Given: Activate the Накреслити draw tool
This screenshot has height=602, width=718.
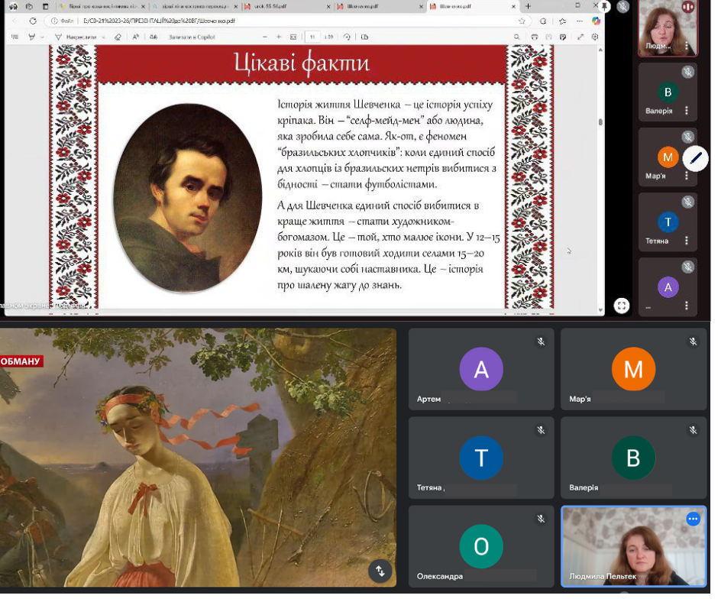Looking at the screenshot, I should (x=76, y=37).
